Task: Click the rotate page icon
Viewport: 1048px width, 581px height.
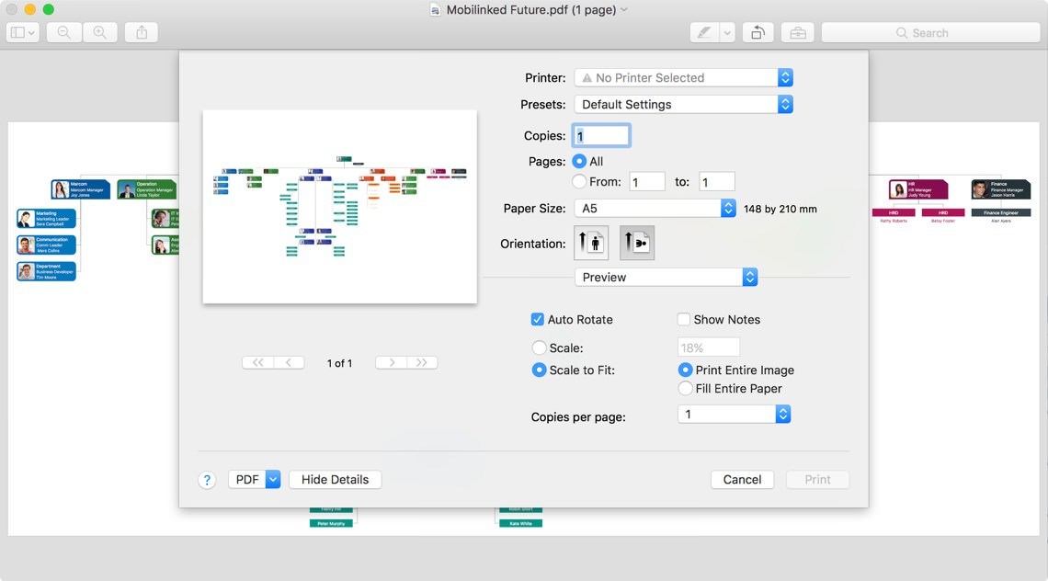Action: [757, 32]
